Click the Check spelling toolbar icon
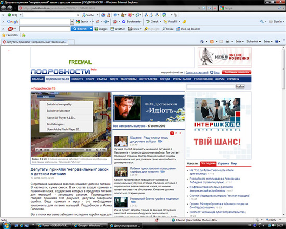Viewport: 286px width, 229px height. (x=148, y=21)
